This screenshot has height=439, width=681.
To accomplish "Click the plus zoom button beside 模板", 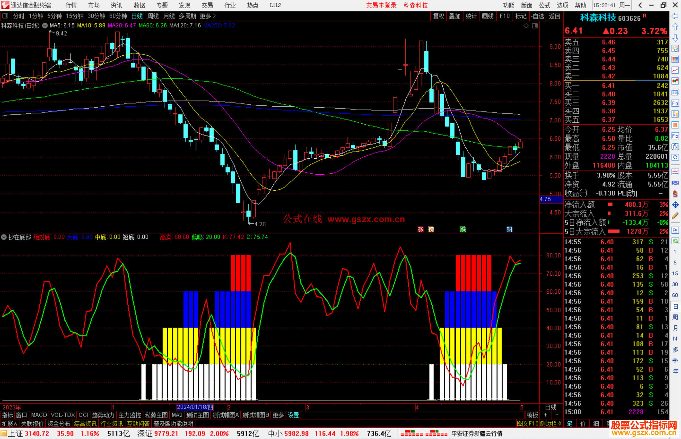I will click(x=545, y=415).
